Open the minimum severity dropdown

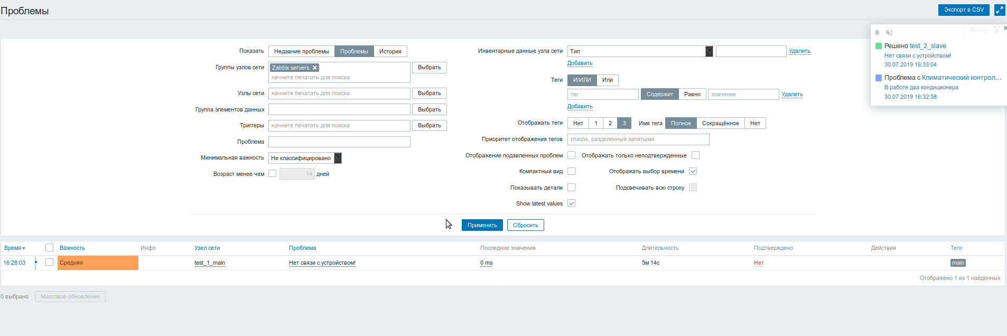click(x=338, y=158)
